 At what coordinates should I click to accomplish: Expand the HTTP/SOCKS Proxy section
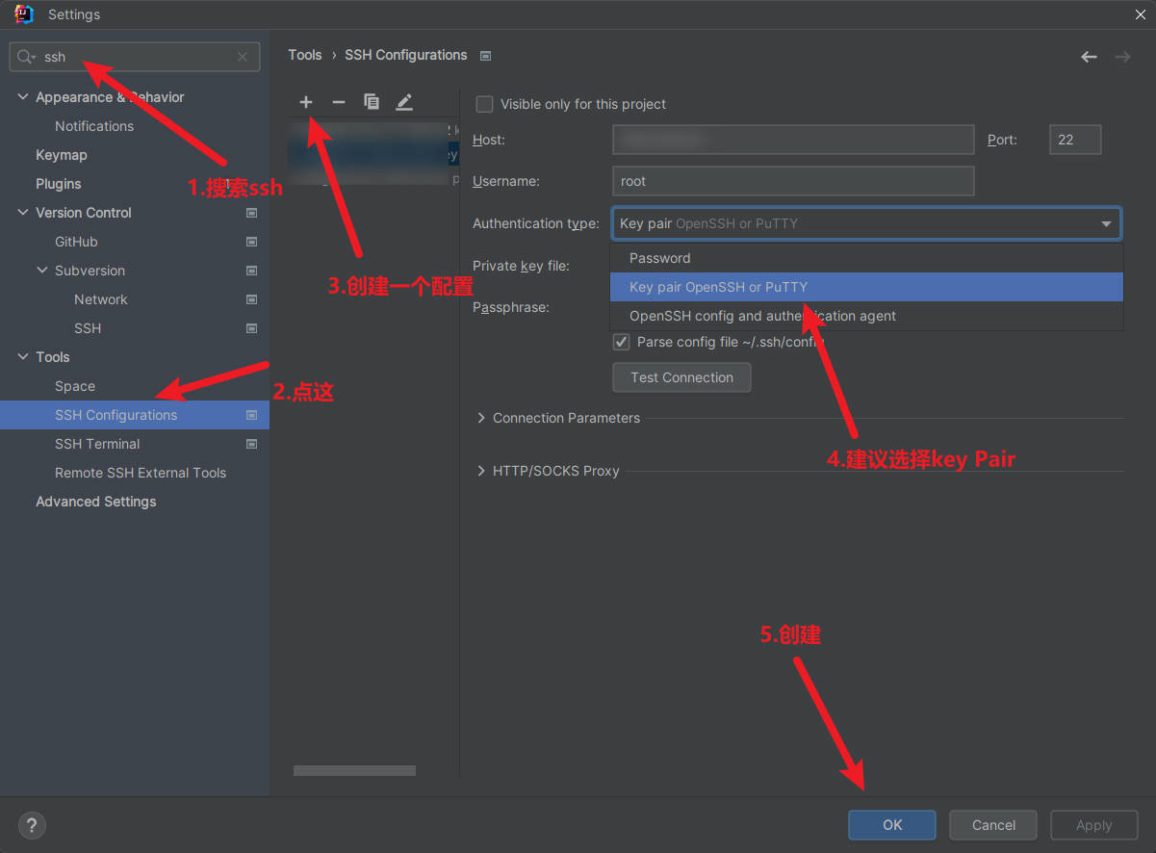click(481, 471)
